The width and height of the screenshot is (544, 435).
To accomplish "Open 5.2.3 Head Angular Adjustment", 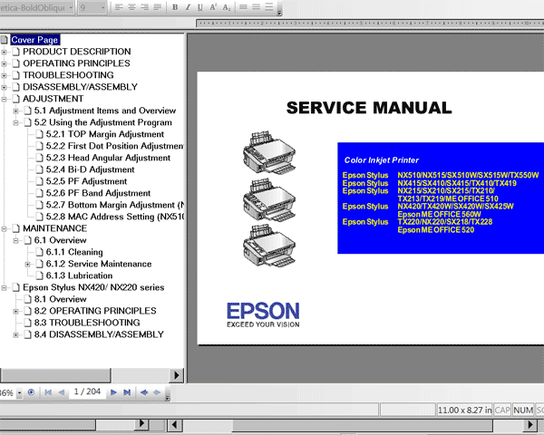I will 108,158.
